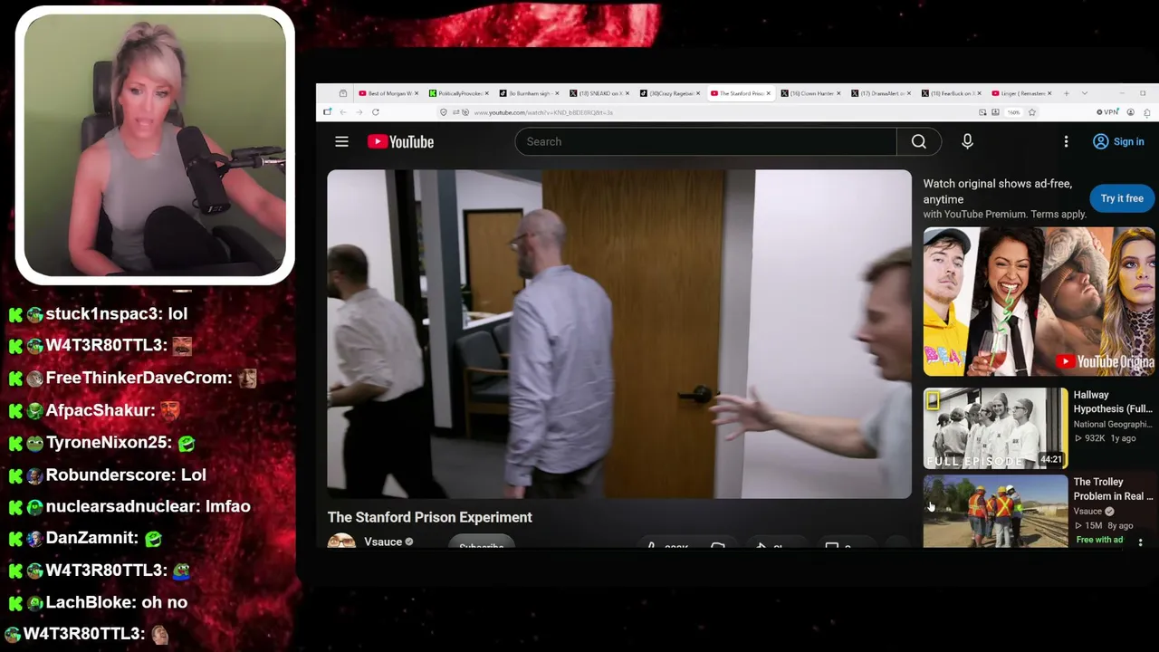Open the YouTube guide hamburger menu

(341, 141)
